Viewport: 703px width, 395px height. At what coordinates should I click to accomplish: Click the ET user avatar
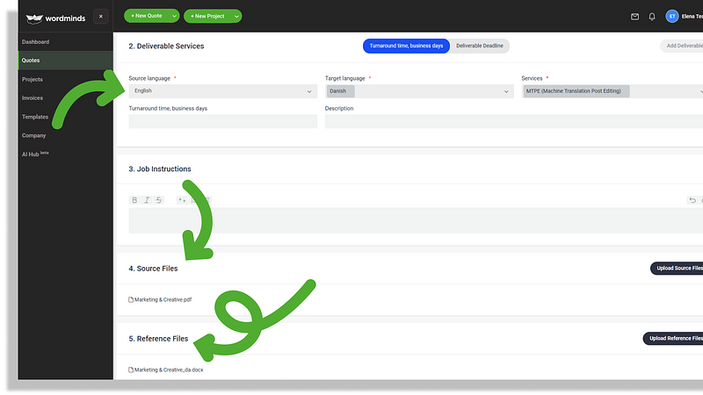[672, 16]
